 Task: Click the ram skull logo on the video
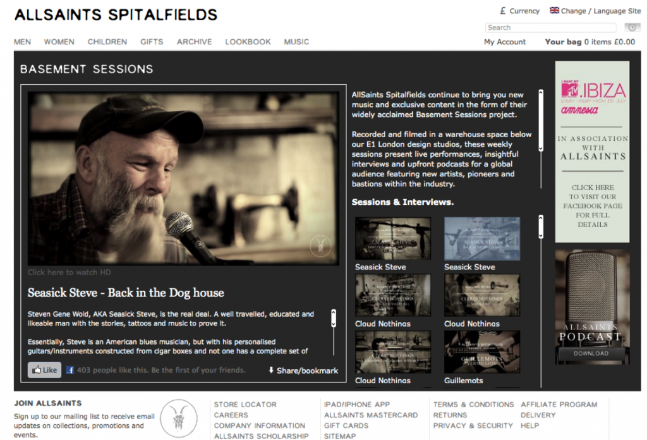[320, 246]
